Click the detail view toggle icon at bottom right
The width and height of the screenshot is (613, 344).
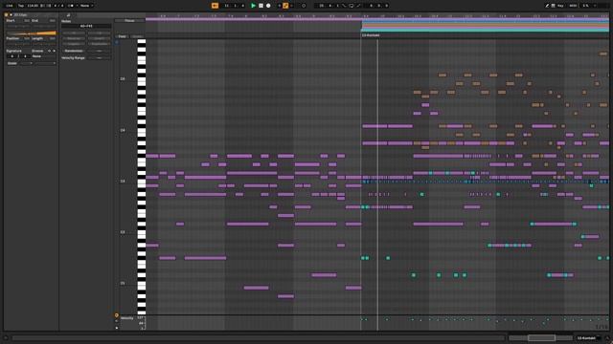pos(607,338)
